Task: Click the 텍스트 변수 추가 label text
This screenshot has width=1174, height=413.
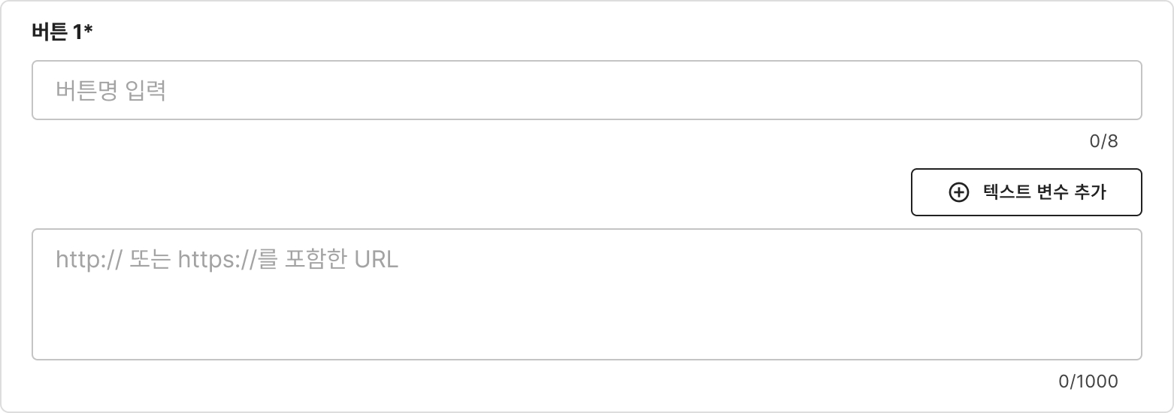Action: pos(1044,192)
